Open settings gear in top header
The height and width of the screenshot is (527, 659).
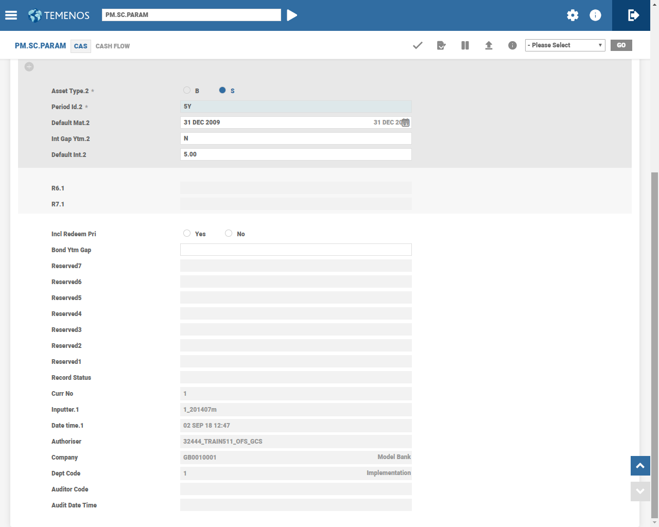(573, 15)
